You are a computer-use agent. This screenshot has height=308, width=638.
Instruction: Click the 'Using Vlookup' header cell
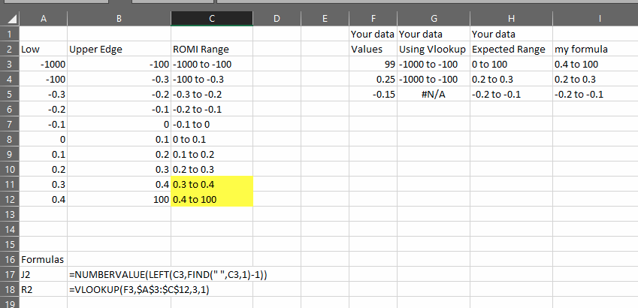tap(434, 50)
